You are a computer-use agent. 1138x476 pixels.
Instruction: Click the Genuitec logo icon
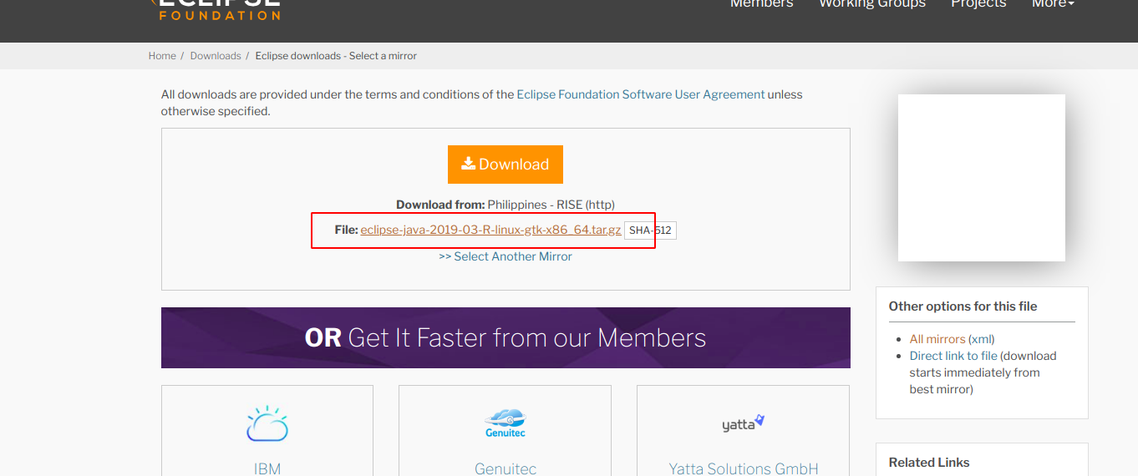(x=505, y=423)
